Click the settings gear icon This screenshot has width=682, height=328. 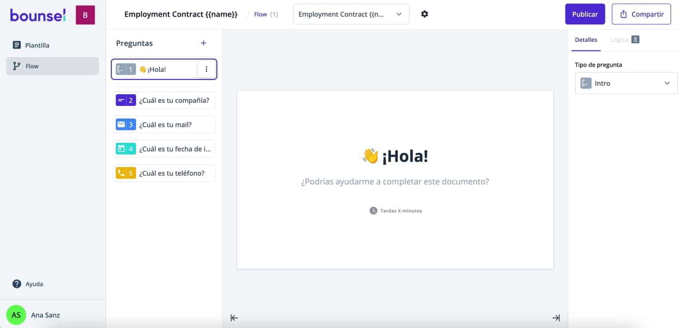coord(425,14)
